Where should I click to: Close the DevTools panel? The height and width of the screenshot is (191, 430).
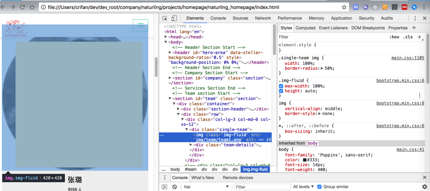(424, 18)
